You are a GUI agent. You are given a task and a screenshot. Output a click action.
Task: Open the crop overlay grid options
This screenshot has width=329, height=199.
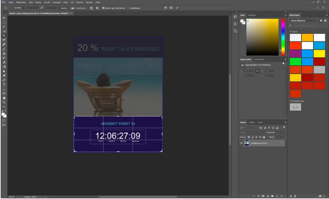(91, 8)
